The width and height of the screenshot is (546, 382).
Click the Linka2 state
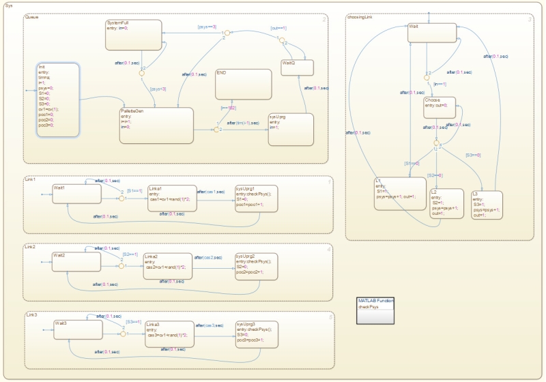click(168, 266)
